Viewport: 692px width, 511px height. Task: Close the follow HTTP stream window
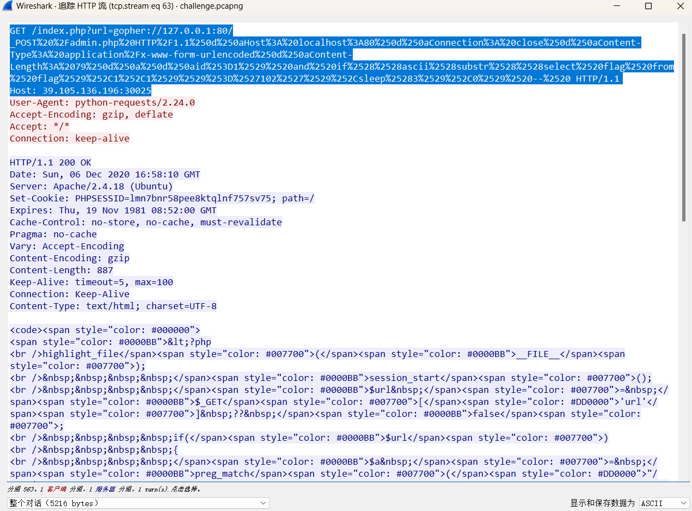(680, 7)
